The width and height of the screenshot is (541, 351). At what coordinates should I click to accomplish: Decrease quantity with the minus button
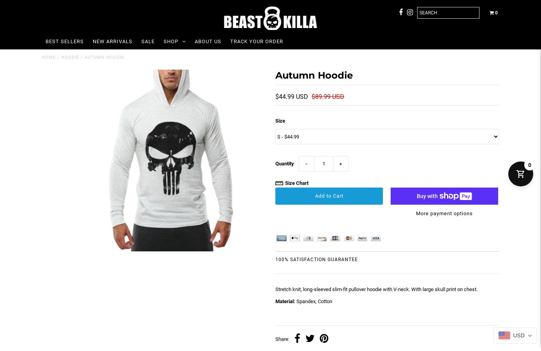[307, 164]
